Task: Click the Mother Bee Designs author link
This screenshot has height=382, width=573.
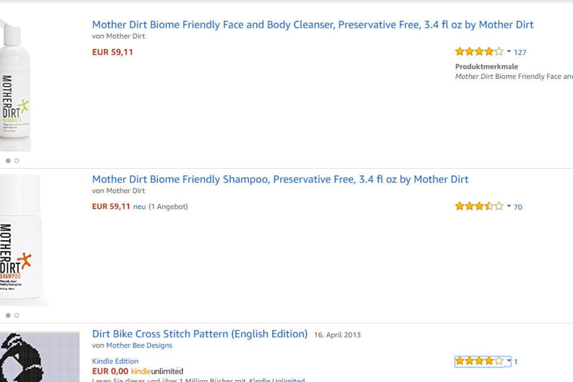Action: click(139, 345)
